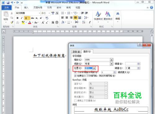The height and width of the screenshot is (114, 155).
Task: Click the tab selector at ruler's left end
Action: coord(4,32)
